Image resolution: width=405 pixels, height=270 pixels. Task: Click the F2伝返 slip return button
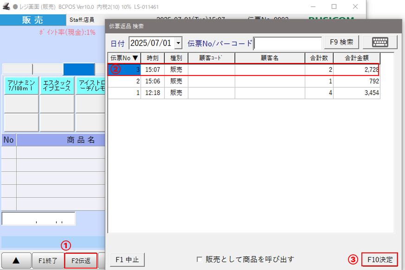81,261
